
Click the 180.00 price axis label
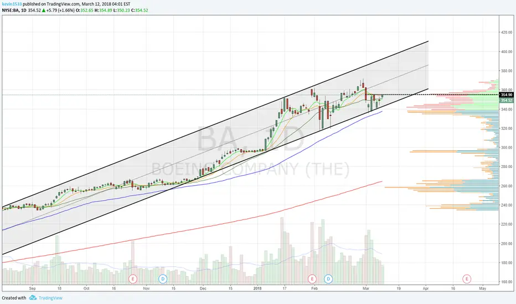[507, 263]
